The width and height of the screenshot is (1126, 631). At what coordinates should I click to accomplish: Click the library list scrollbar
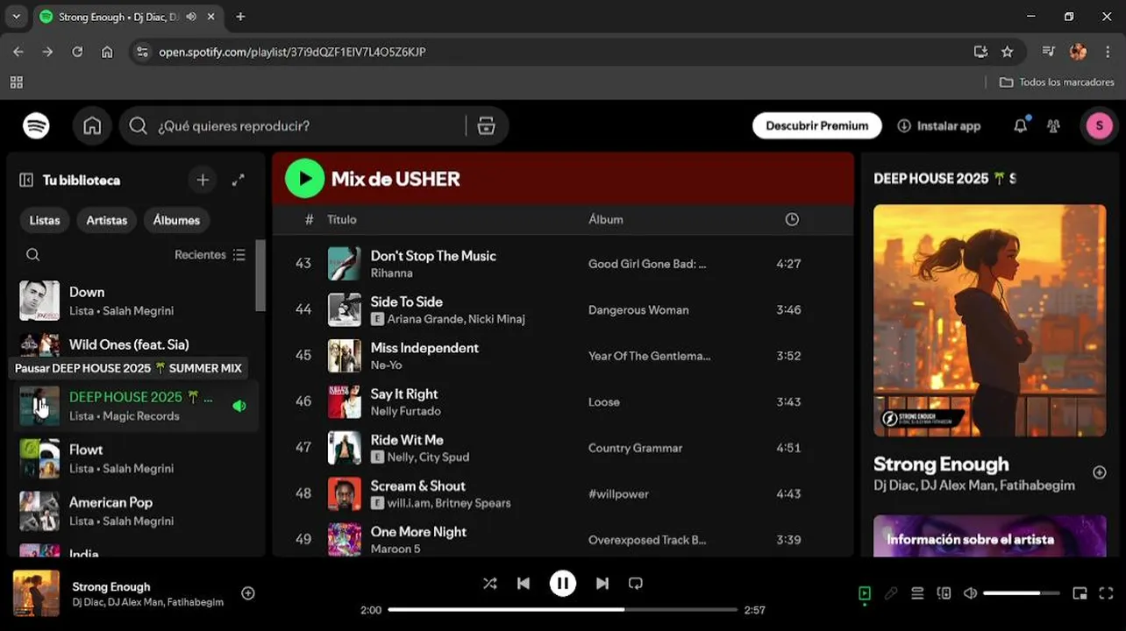click(x=260, y=275)
